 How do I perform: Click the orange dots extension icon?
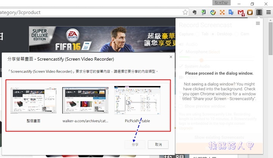click(222, 12)
